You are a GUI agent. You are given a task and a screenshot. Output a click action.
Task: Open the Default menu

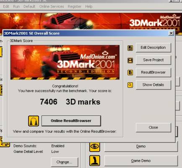click(x=29, y=6)
